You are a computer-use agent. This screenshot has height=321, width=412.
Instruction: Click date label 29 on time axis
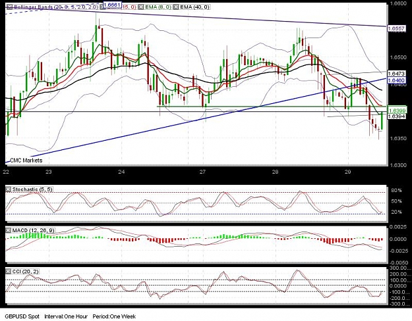pos(348,172)
